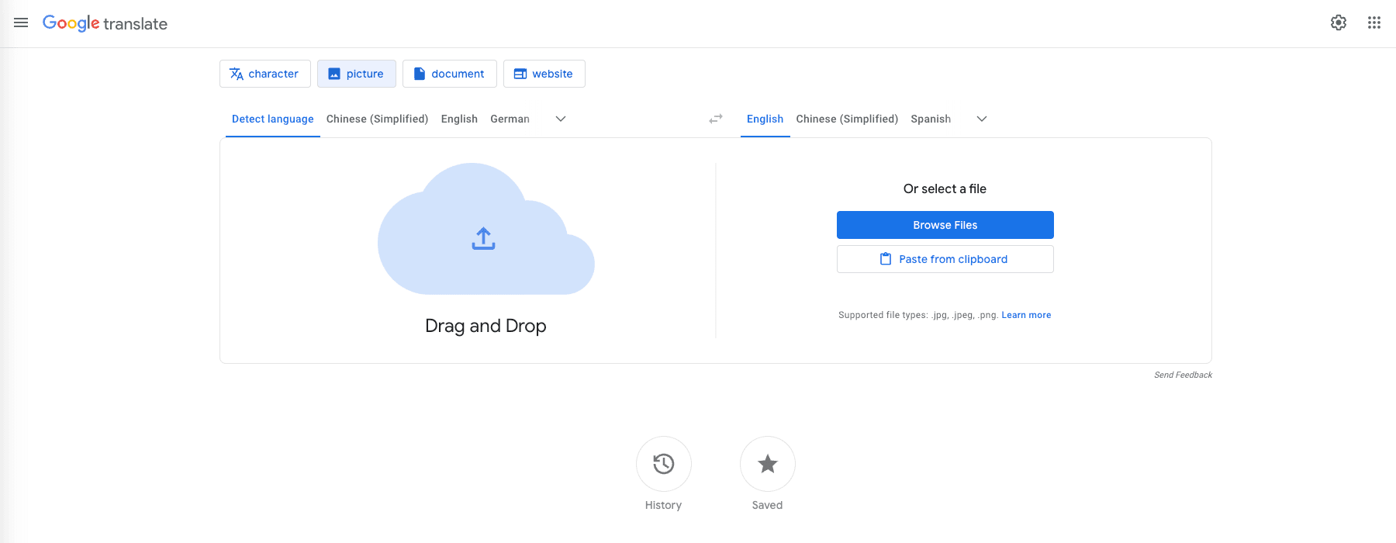Switch to document translation mode

coord(450,74)
